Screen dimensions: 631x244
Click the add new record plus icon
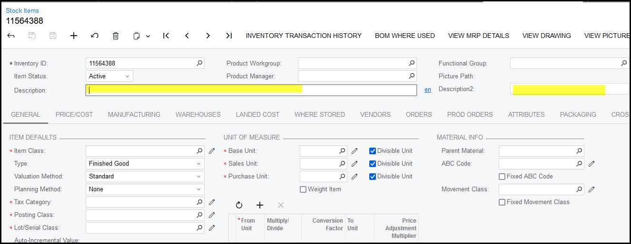click(74, 36)
